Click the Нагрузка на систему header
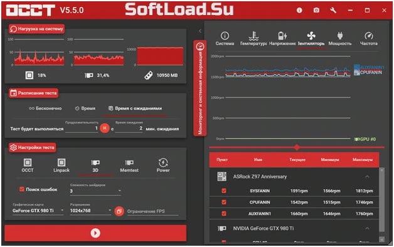394x247 pixels. 36,29
